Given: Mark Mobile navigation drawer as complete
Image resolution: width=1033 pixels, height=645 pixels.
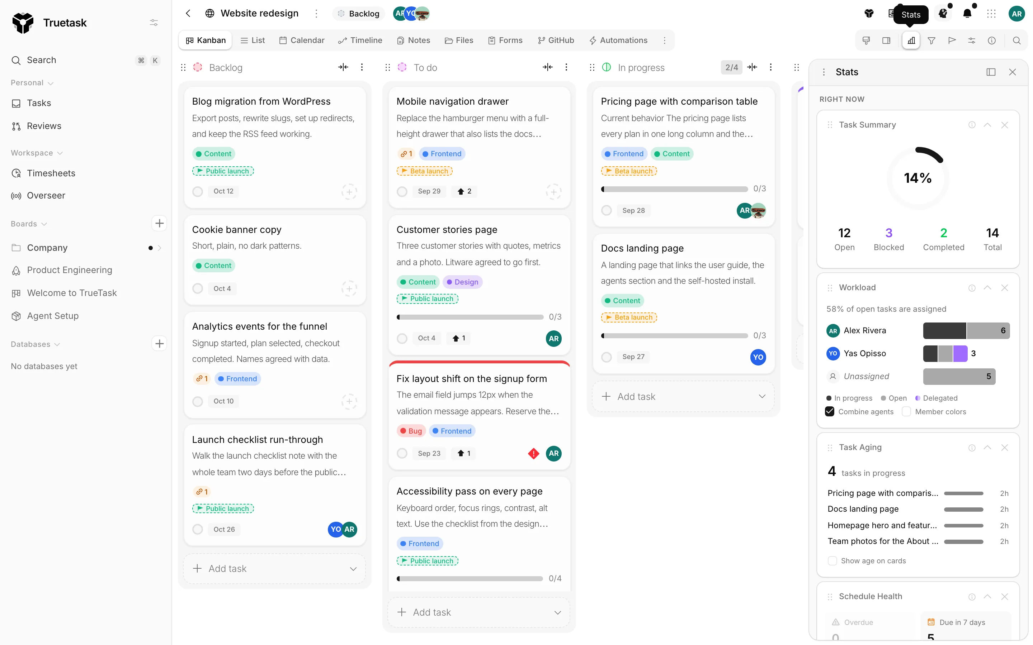Looking at the screenshot, I should pyautogui.click(x=402, y=192).
